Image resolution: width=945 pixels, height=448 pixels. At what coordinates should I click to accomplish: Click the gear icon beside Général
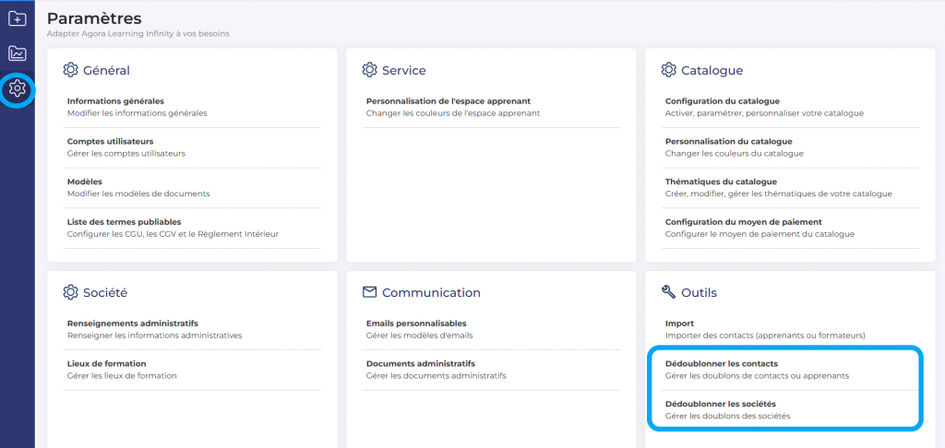pyautogui.click(x=70, y=70)
